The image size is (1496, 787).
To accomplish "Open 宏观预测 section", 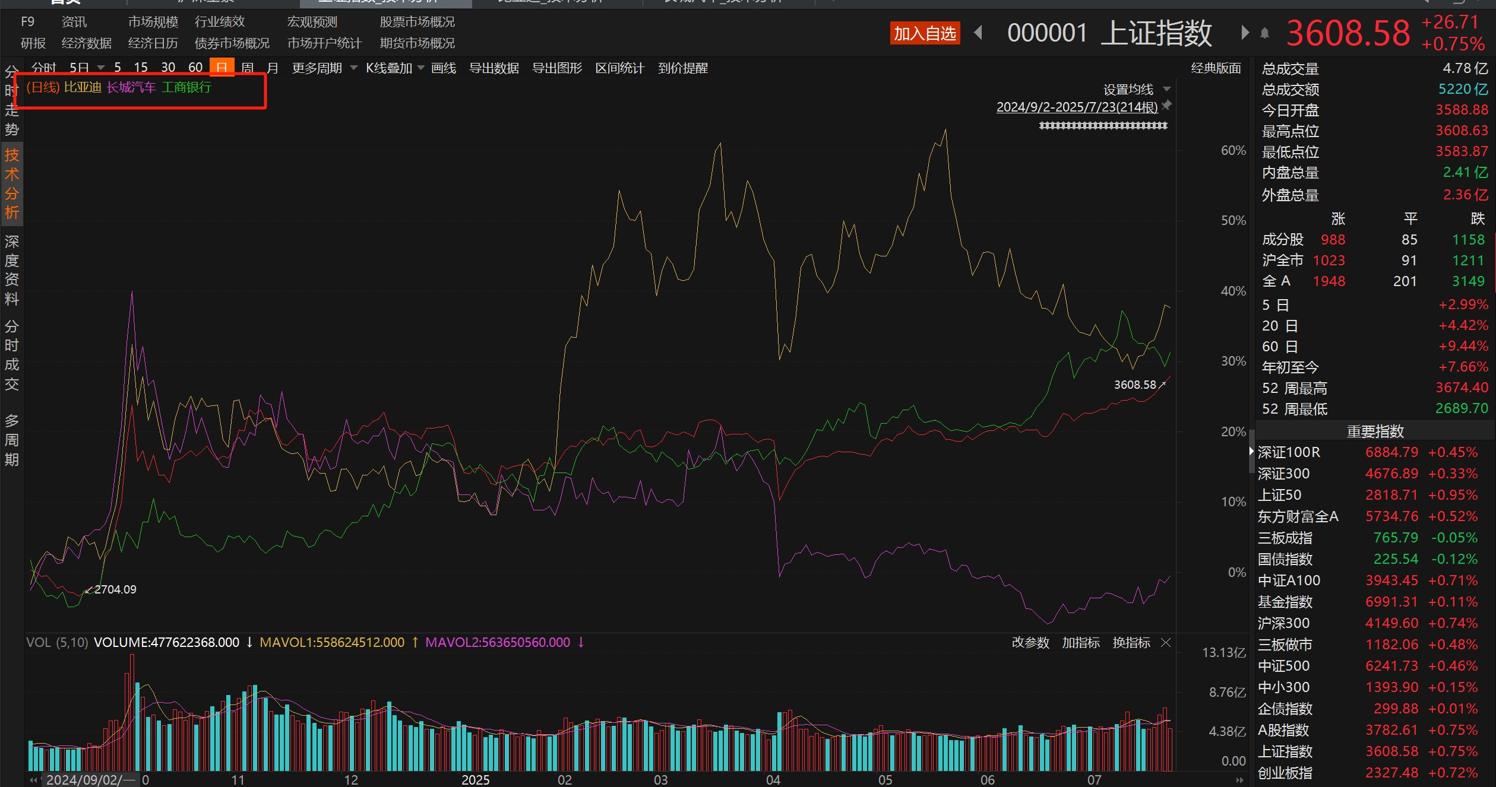I will (312, 22).
